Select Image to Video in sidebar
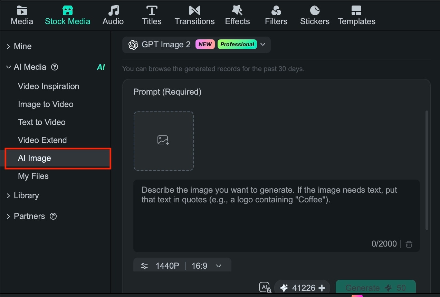This screenshot has height=297, width=440. tap(46, 104)
